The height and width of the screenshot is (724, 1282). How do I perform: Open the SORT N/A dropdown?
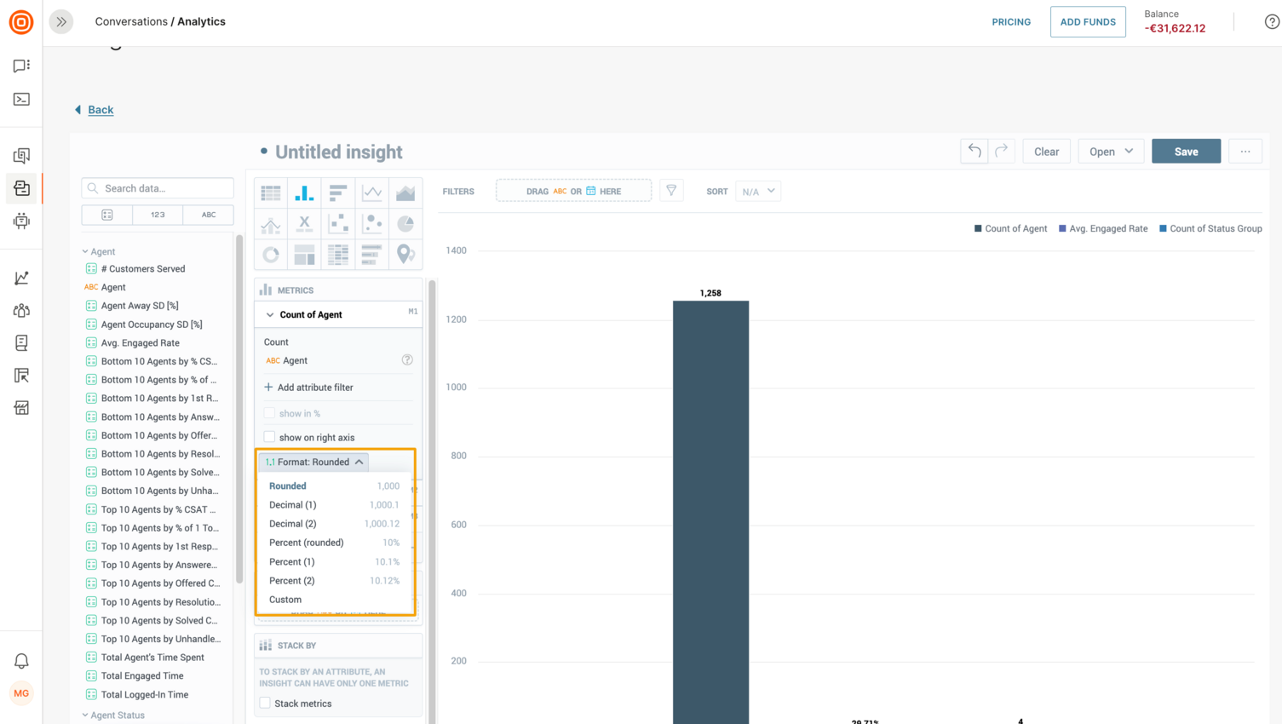tap(758, 191)
